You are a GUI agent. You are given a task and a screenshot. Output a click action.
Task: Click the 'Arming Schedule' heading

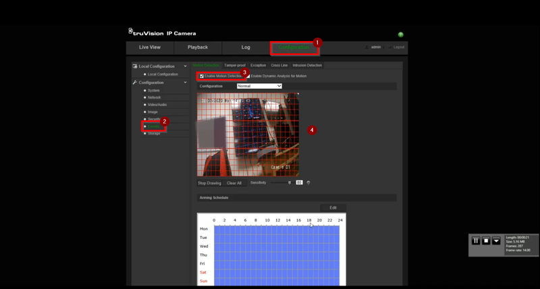point(214,198)
